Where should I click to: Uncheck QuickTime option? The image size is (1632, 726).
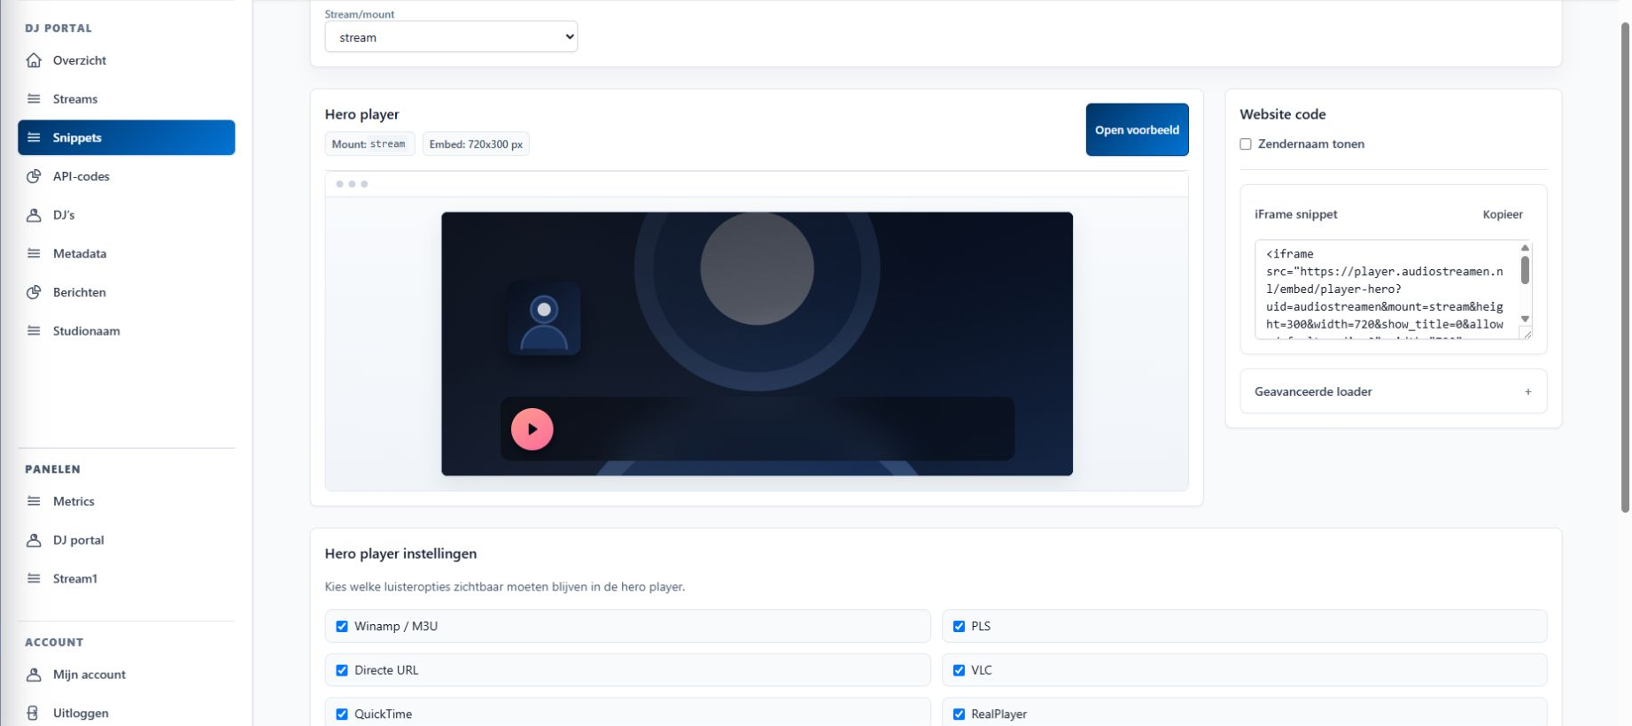[x=342, y=714]
